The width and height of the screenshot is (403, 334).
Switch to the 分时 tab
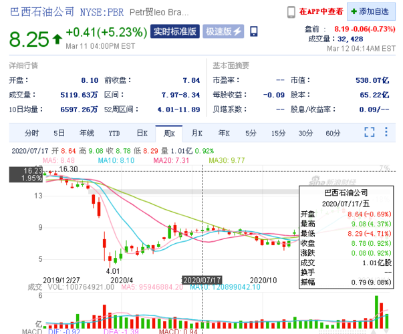point(31,133)
